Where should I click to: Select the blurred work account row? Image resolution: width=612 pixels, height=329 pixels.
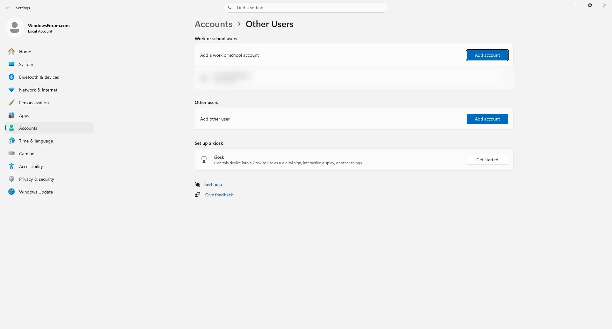tap(354, 78)
